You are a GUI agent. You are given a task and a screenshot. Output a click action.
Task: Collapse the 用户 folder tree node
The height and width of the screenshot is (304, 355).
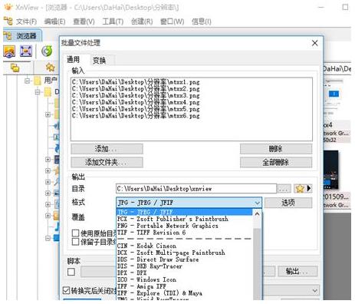click(27, 81)
